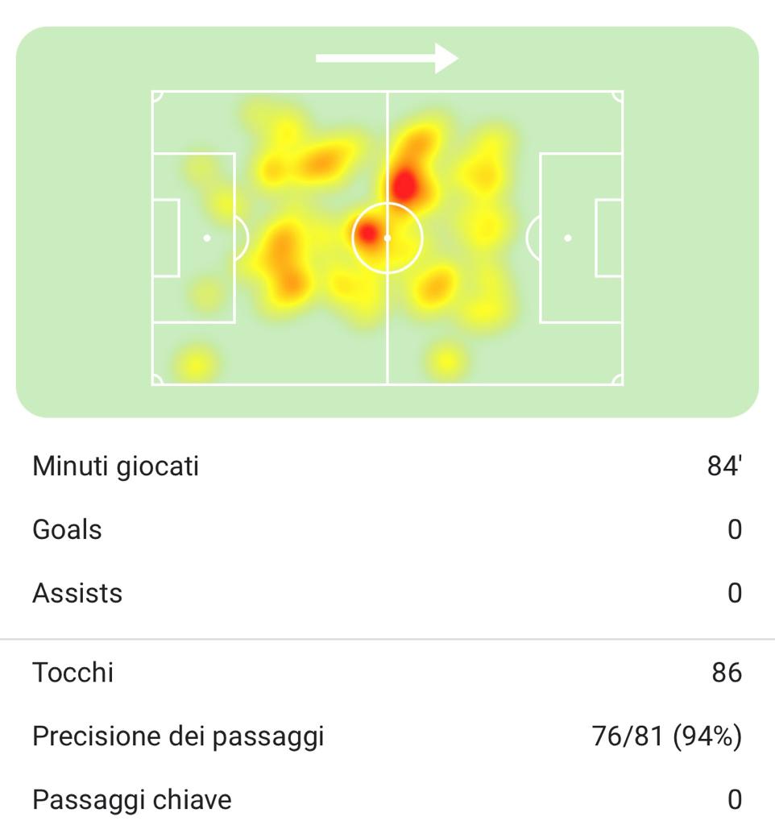Click the center circle on the pitch heatmap
This screenshot has width=775, height=825.
click(387, 238)
